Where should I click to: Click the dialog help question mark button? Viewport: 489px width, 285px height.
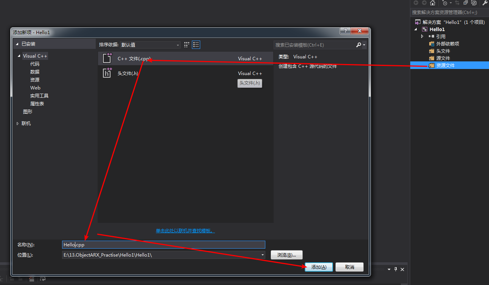pyautogui.click(x=345, y=31)
